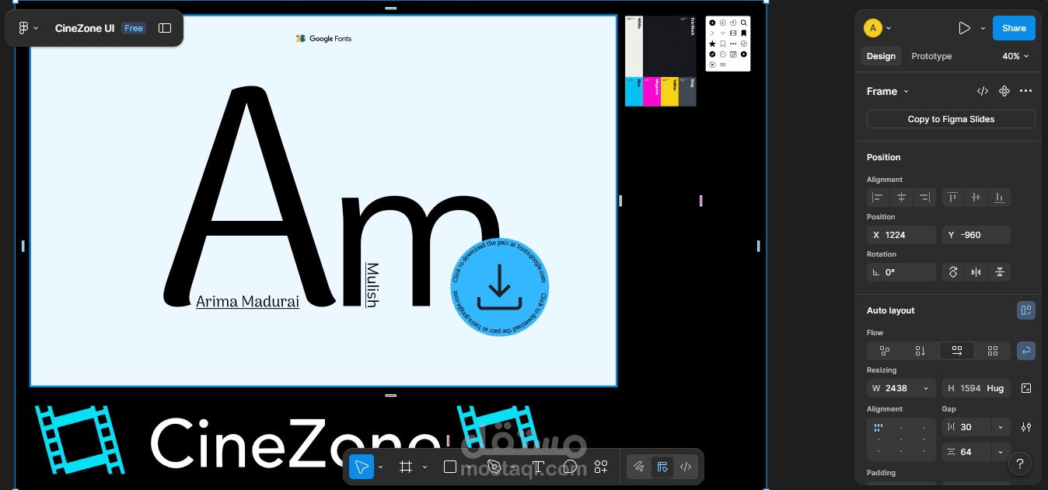Image resolution: width=1048 pixels, height=490 pixels.
Task: Click the Share button
Action: pos(1014,28)
